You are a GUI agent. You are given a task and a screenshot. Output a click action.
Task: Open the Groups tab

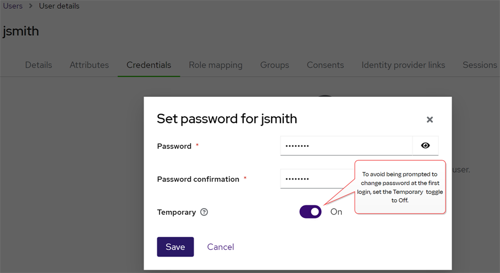point(274,65)
